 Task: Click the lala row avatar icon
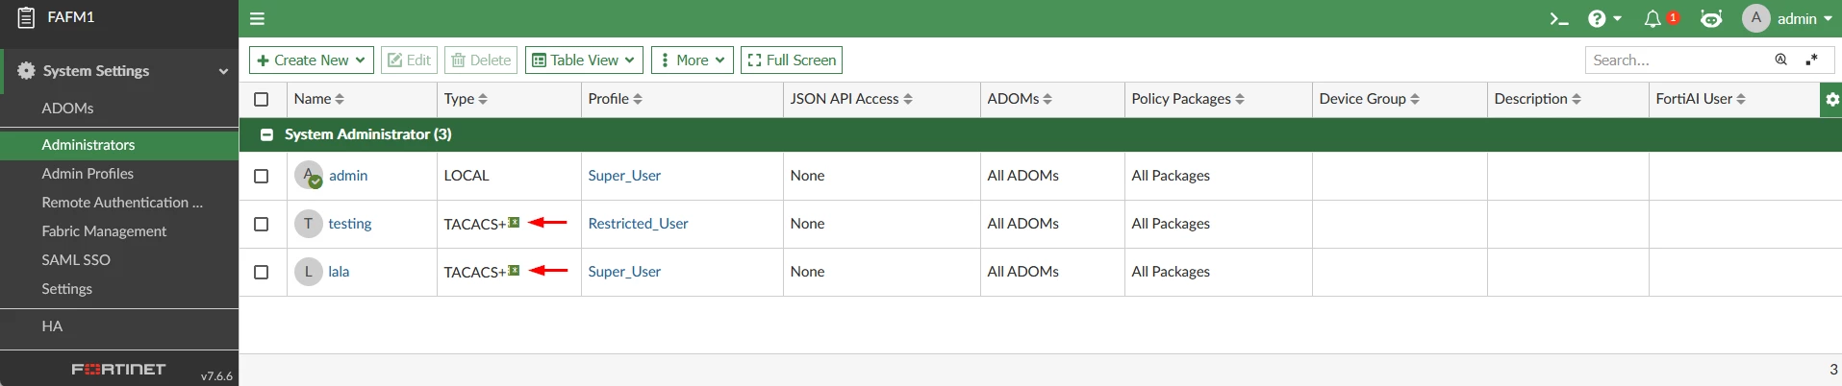[x=308, y=272]
